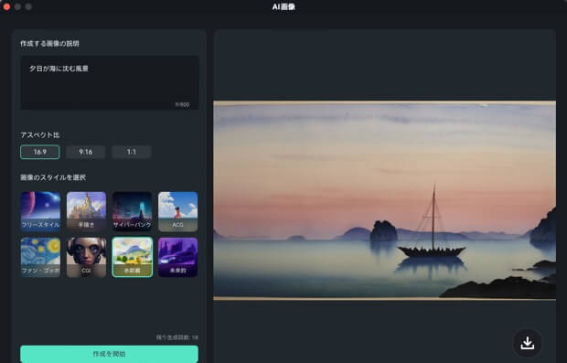Download the generated image

tap(528, 343)
